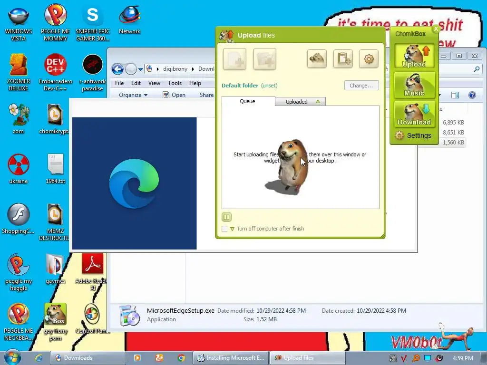This screenshot has height=365, width=487.
Task: Open the Network desktop icon
Action: click(129, 20)
